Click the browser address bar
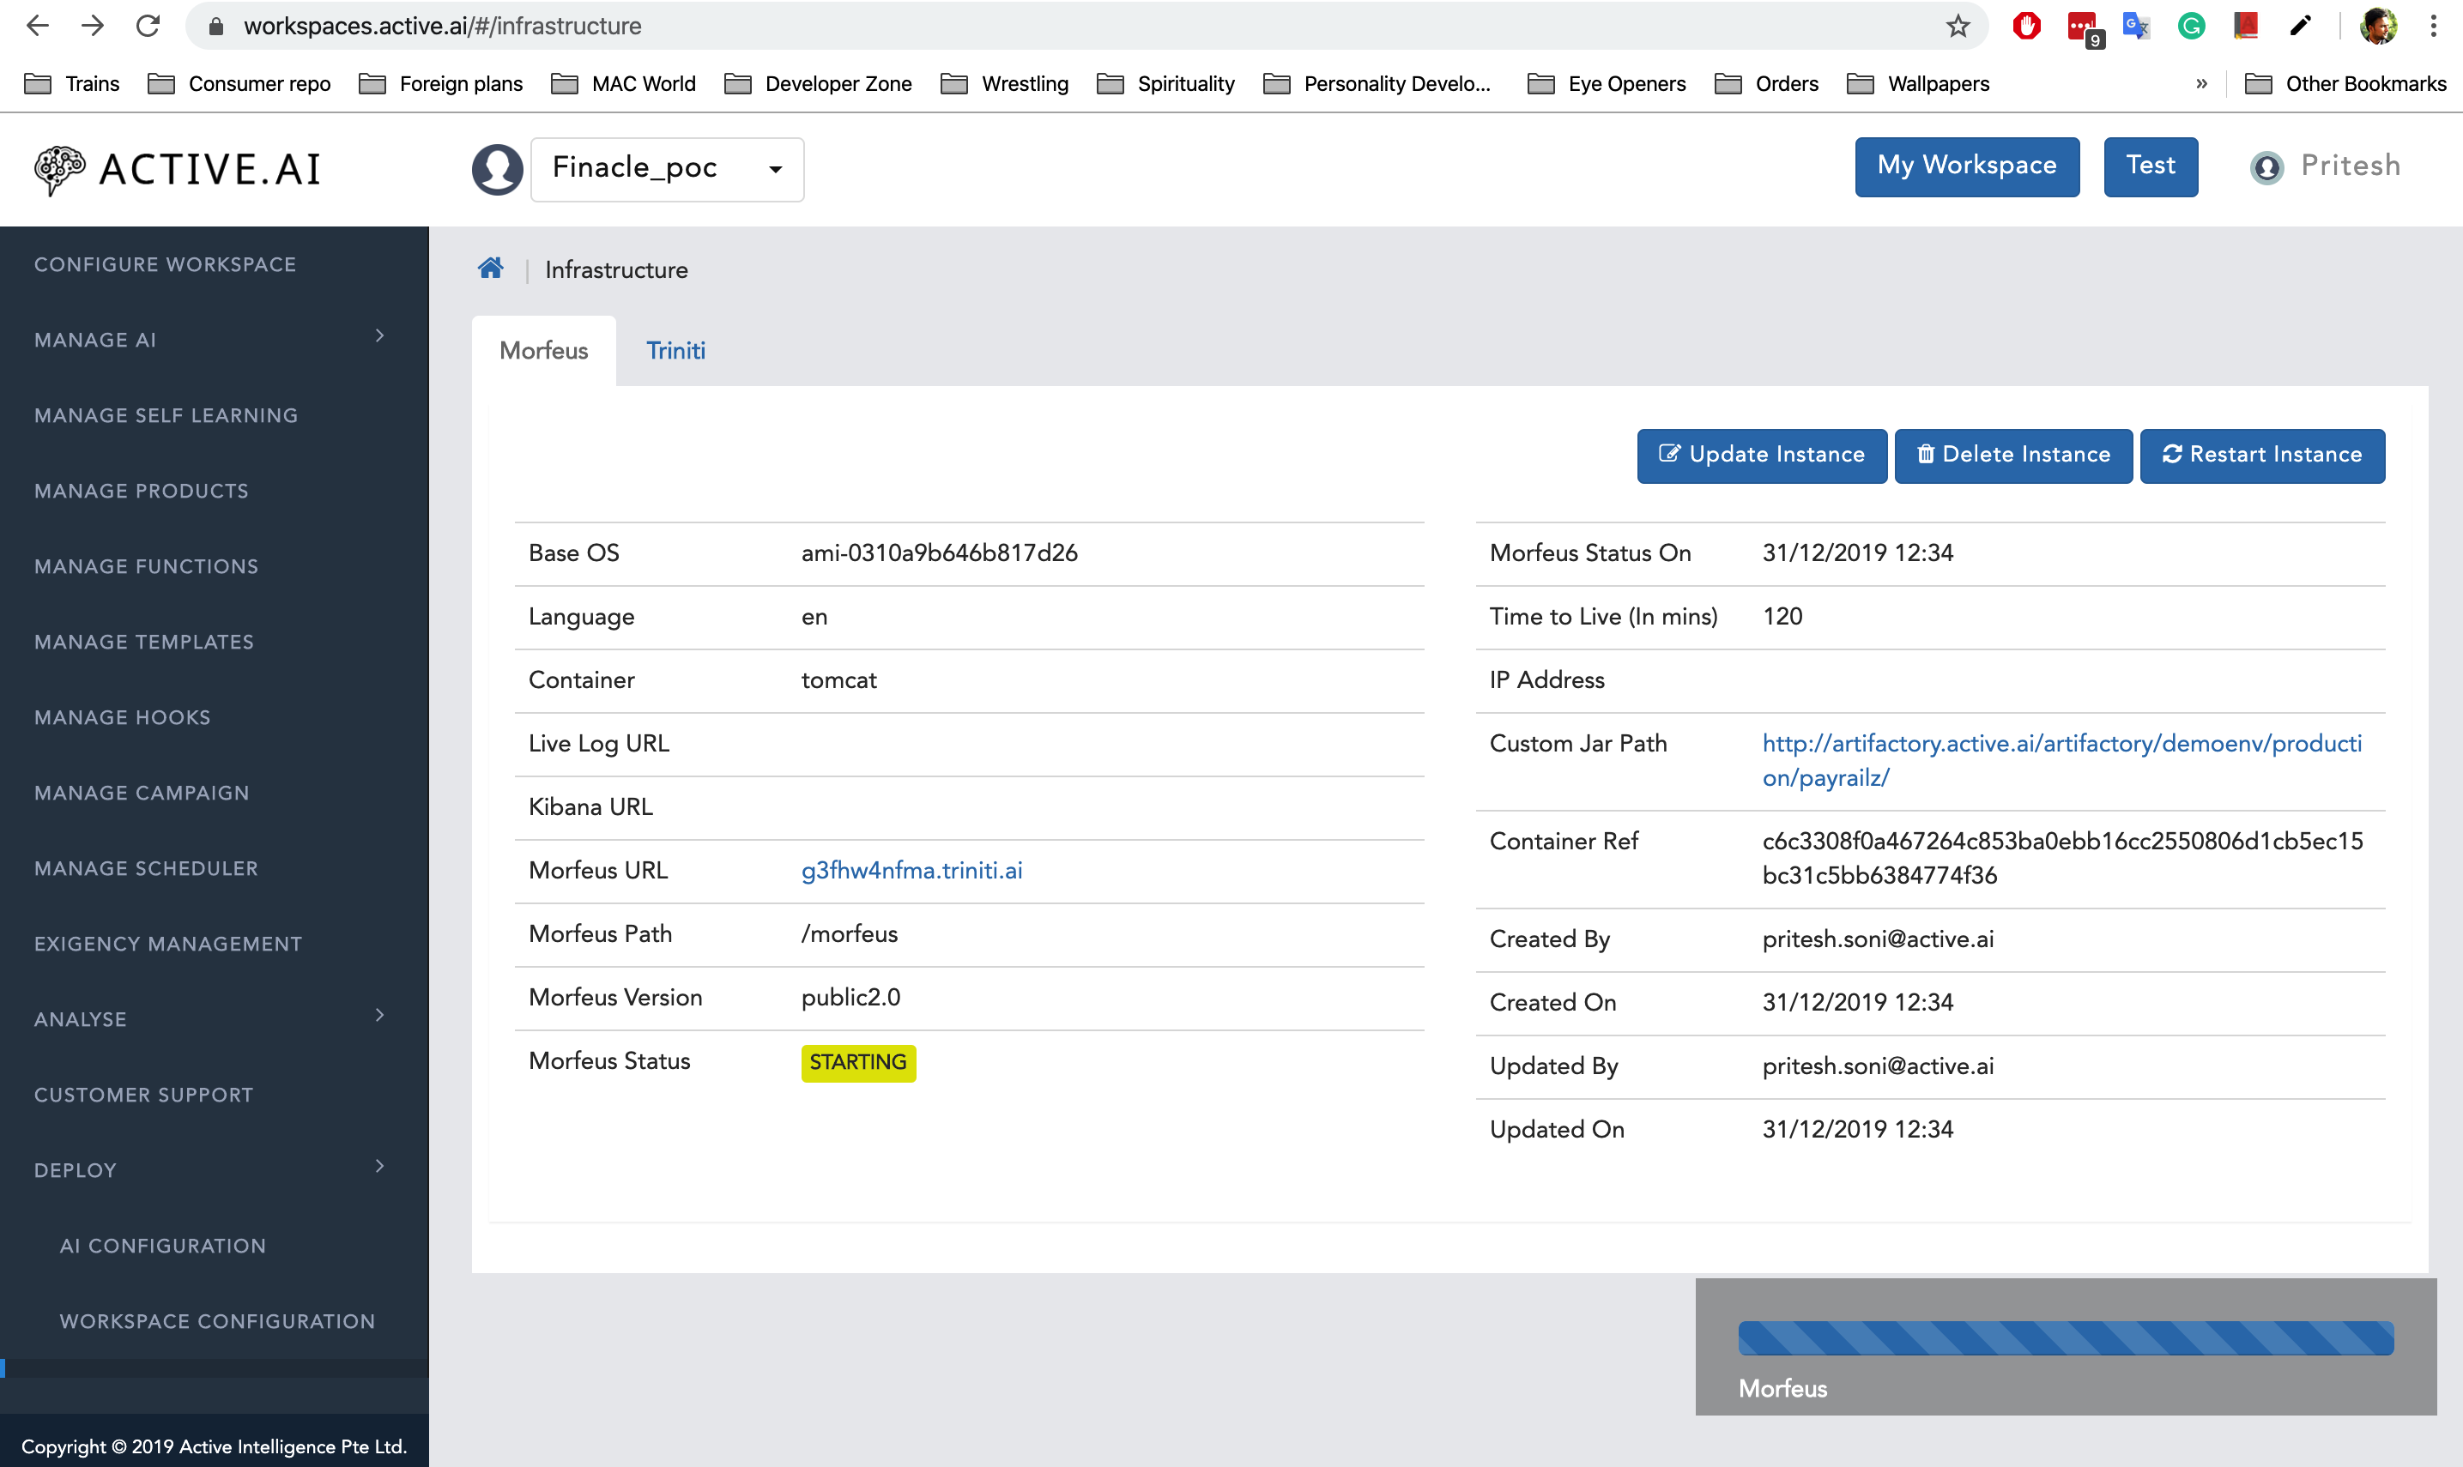This screenshot has height=1467, width=2463. 1087,26
